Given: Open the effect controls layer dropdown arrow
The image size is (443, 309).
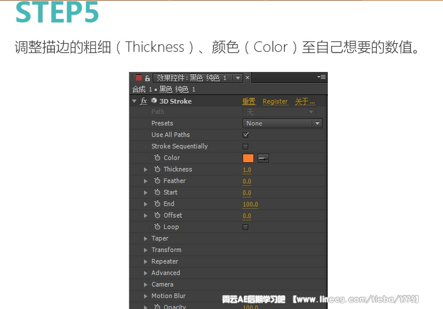Looking at the screenshot, I should (x=238, y=77).
